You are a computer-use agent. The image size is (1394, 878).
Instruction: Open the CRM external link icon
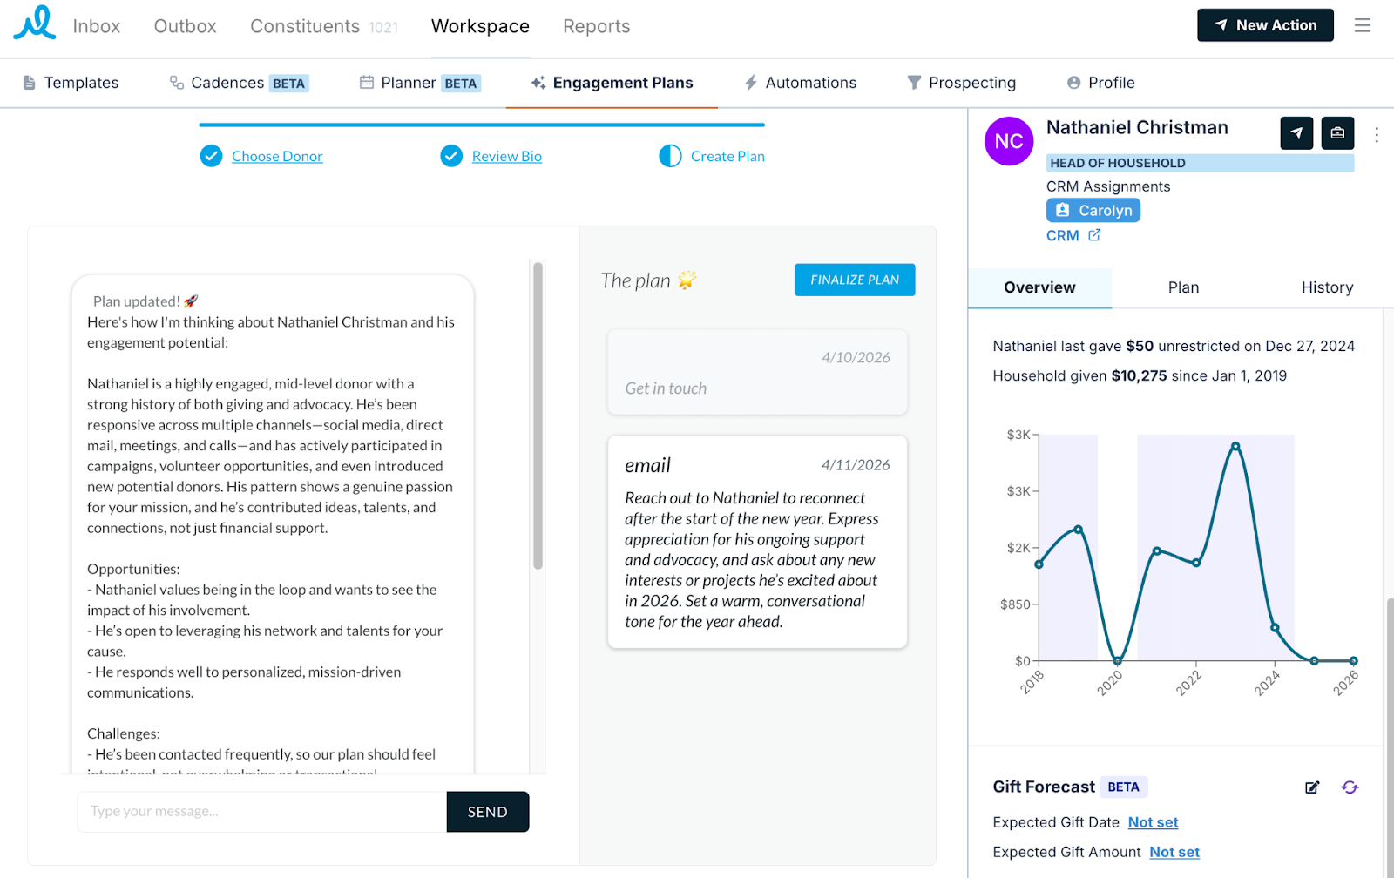pyautogui.click(x=1094, y=235)
